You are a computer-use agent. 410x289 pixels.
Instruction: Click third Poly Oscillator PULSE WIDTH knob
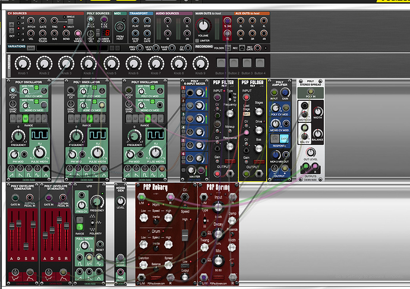[x=155, y=153]
